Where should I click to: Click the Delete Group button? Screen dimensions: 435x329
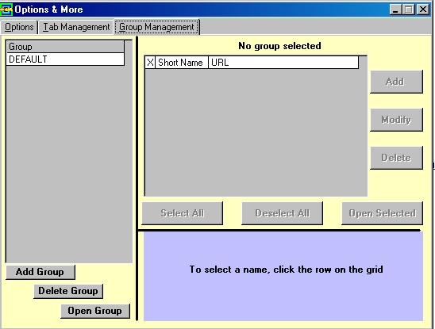[x=68, y=291]
